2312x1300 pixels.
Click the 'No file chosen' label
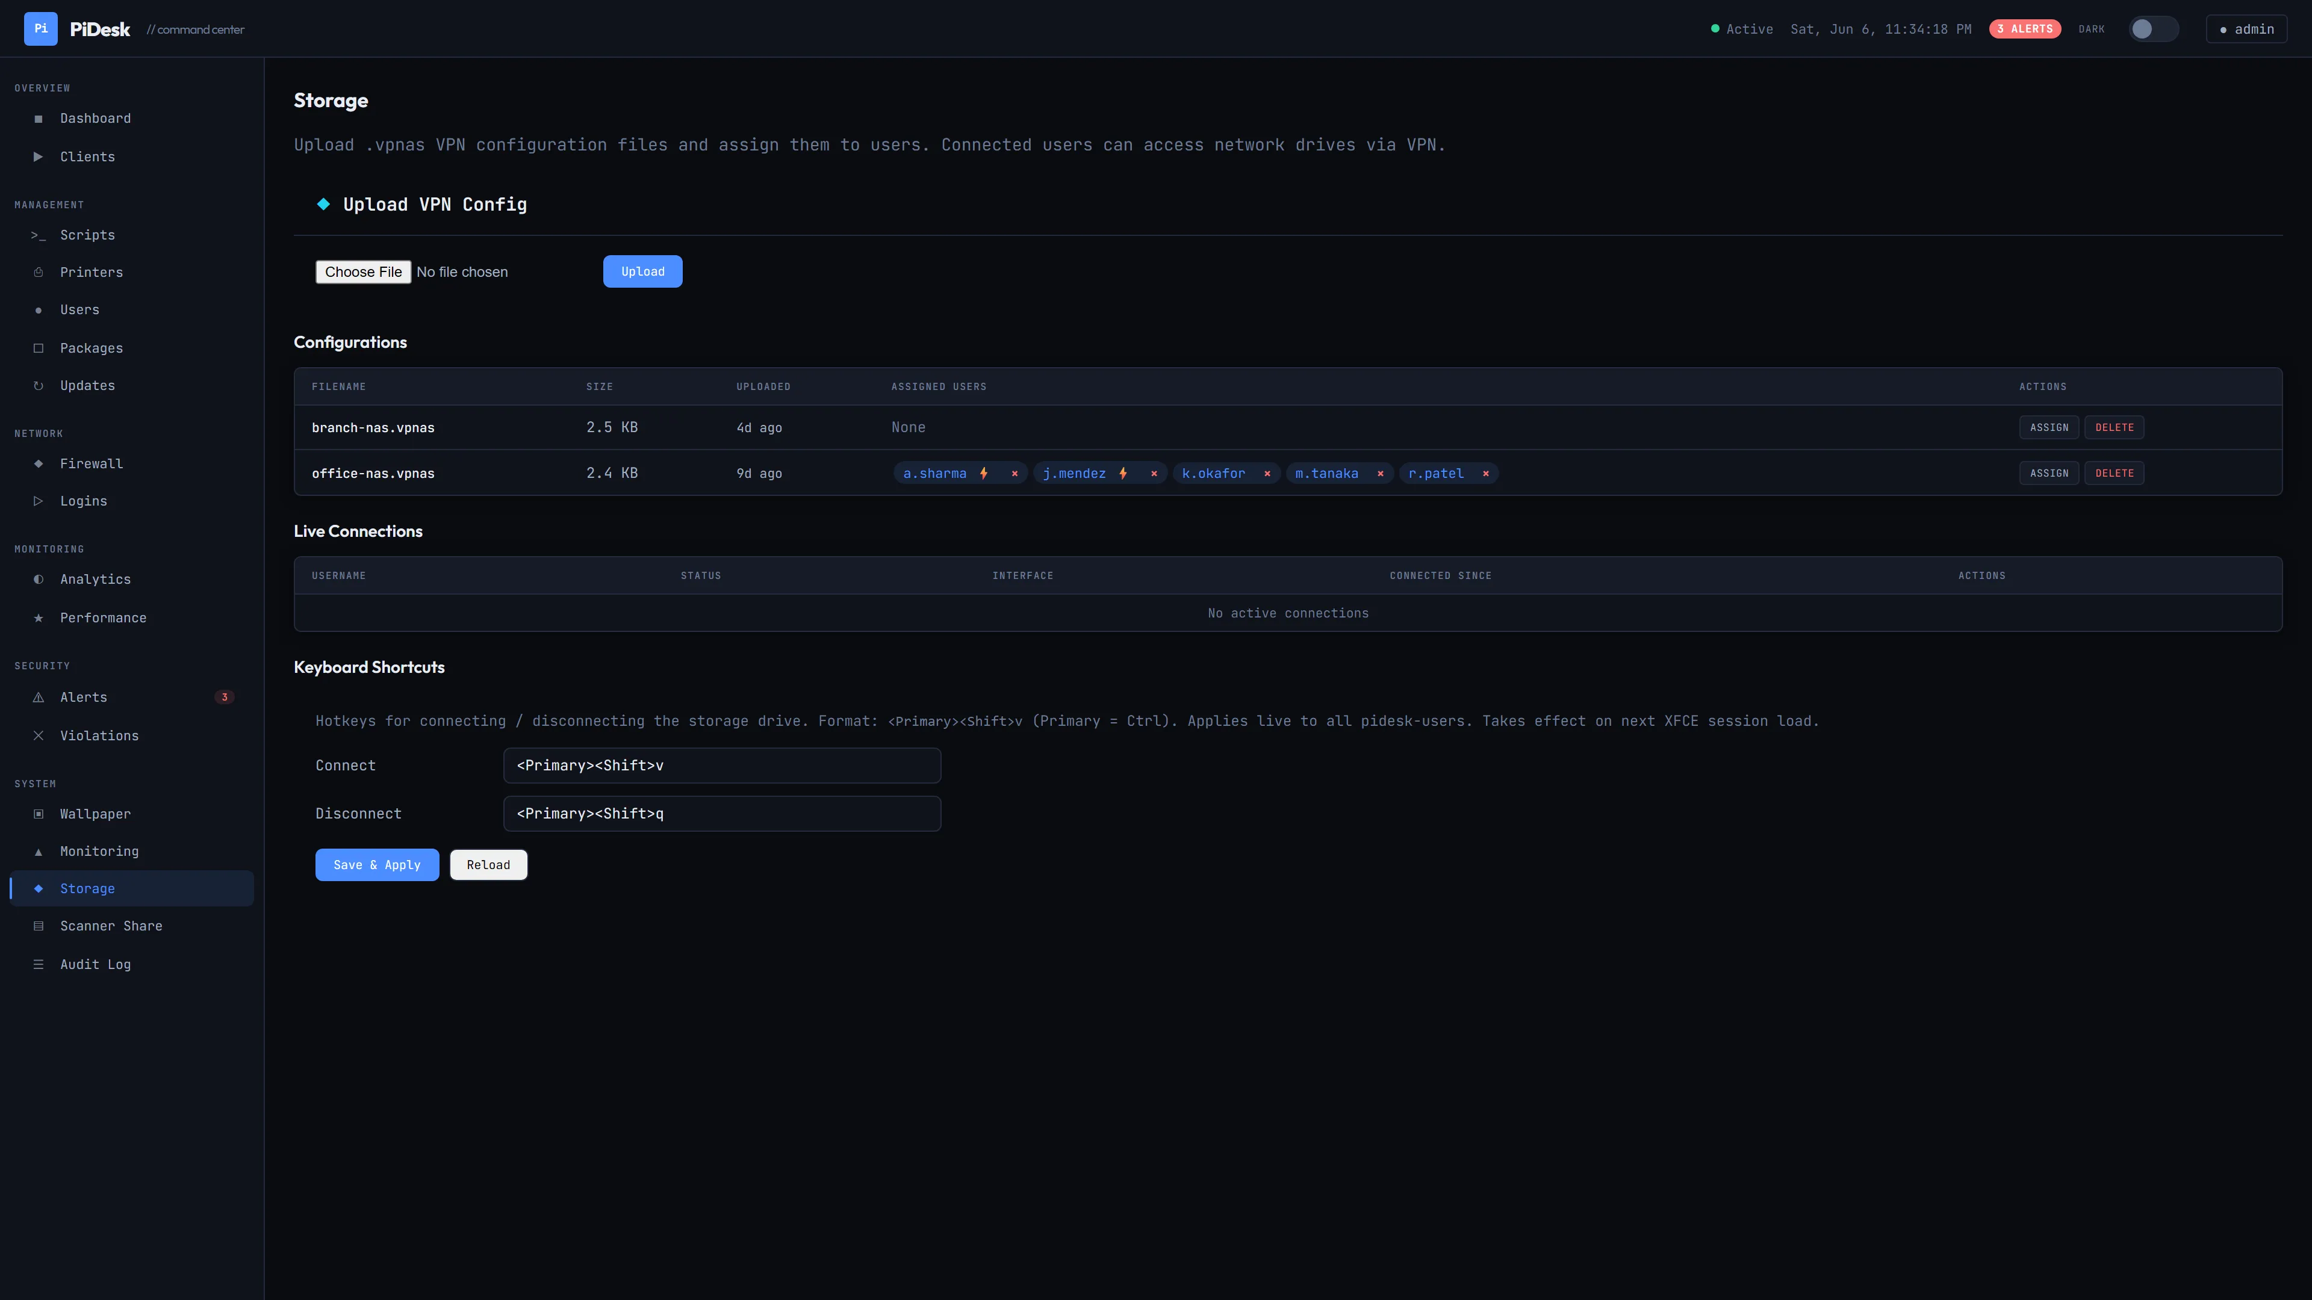coord(462,272)
